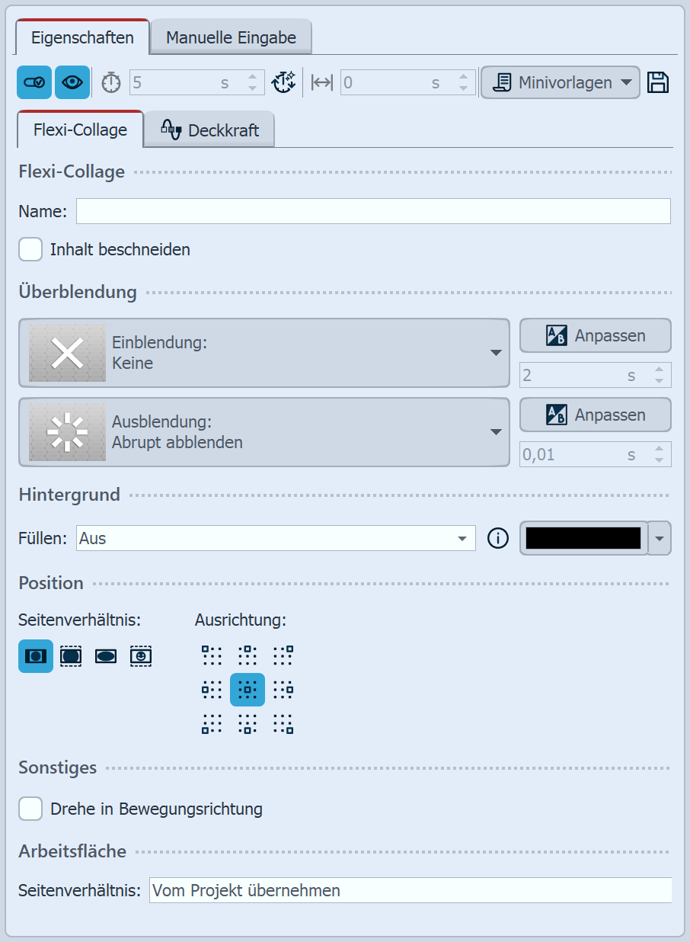The height and width of the screenshot is (942, 690).
Task: Select the face-detect aspect ratio icon
Action: [x=141, y=655]
